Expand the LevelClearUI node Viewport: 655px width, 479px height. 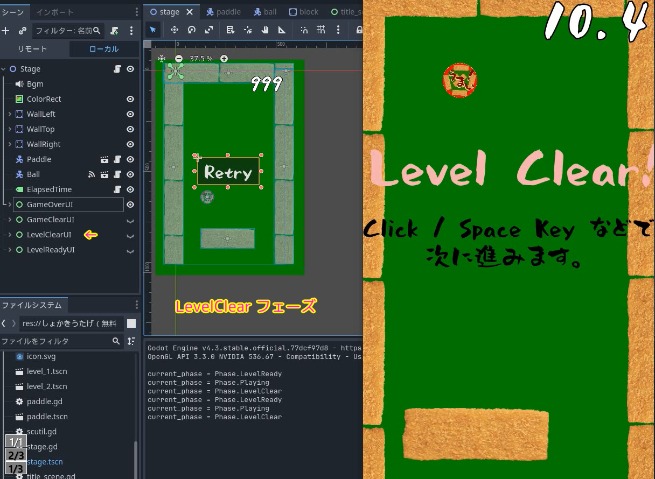tap(10, 235)
